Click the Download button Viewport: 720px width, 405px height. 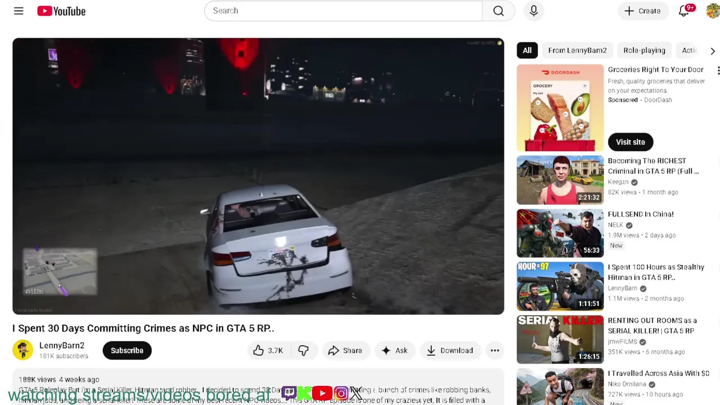point(450,350)
